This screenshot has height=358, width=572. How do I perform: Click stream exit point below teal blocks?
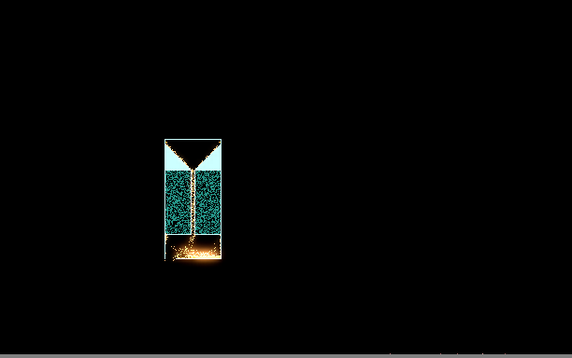pos(193,237)
